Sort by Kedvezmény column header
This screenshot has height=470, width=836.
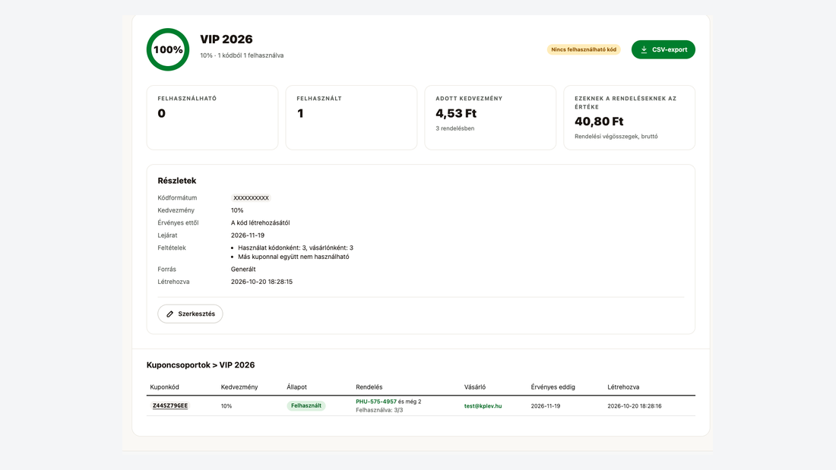(x=239, y=387)
